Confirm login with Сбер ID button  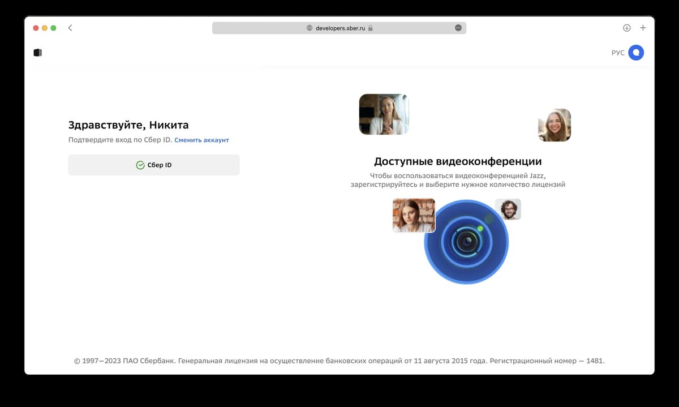[x=154, y=165]
